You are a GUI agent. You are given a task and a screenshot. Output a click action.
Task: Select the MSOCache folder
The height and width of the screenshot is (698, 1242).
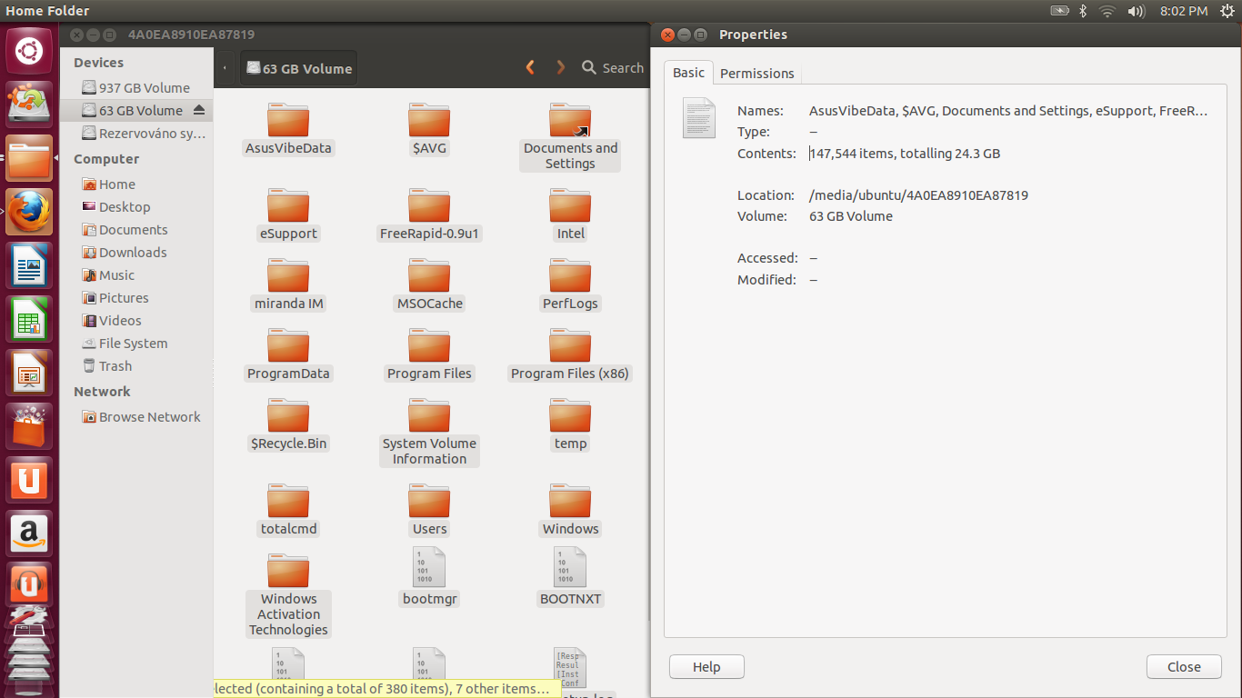pos(429,285)
